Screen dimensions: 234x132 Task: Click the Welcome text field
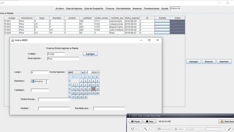point(175,8)
